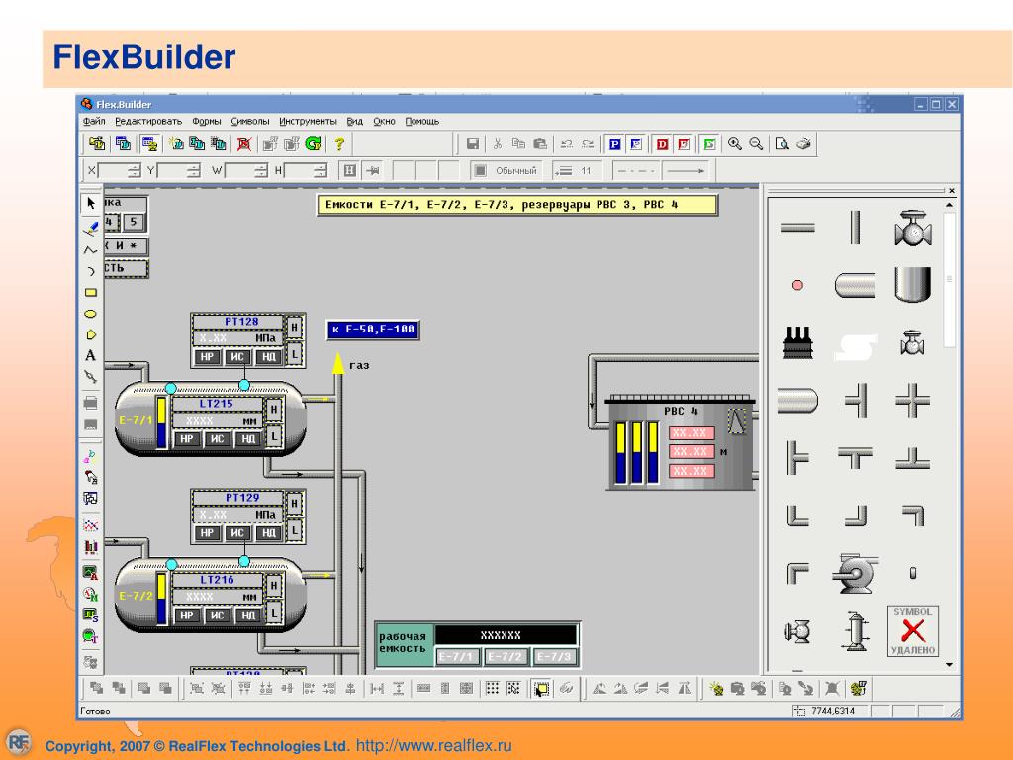Click the floppy disk save icon
The image size is (1013, 760).
[x=473, y=143]
